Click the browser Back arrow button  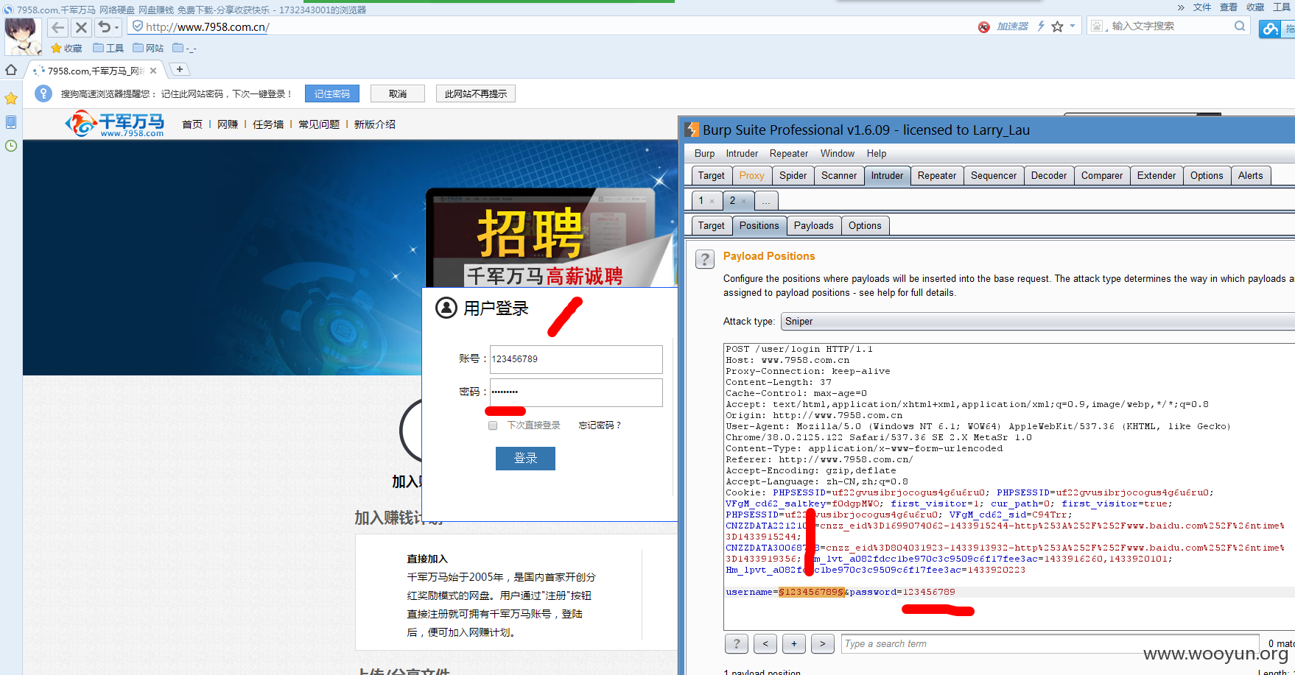(x=58, y=27)
